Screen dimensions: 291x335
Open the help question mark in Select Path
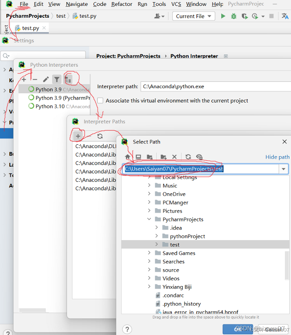(x=127, y=329)
